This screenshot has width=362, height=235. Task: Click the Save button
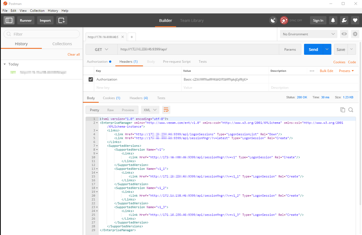point(341,49)
